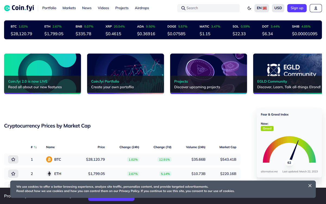326x204 pixels.
Task: Click the magnifier search icon
Action: 183,8
